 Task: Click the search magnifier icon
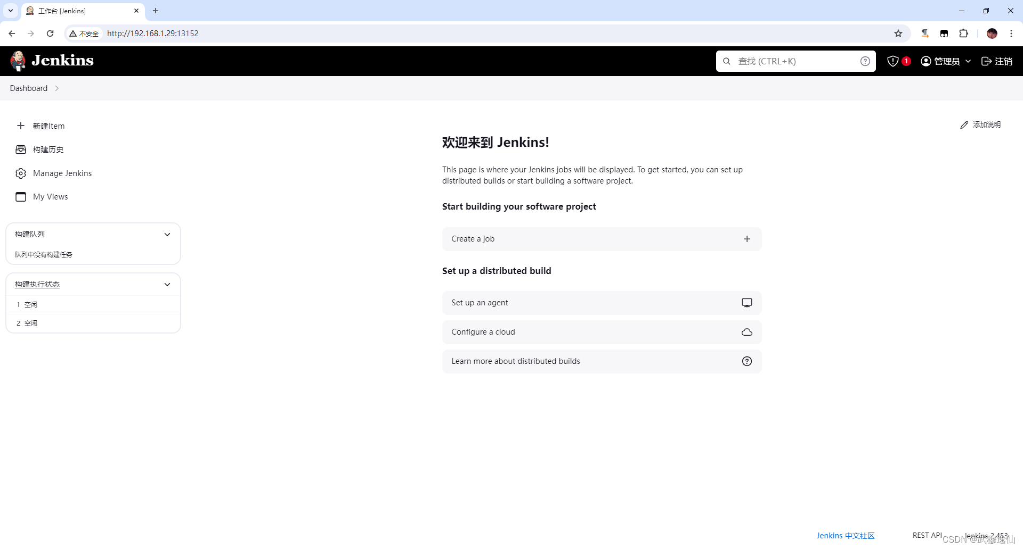coord(727,61)
